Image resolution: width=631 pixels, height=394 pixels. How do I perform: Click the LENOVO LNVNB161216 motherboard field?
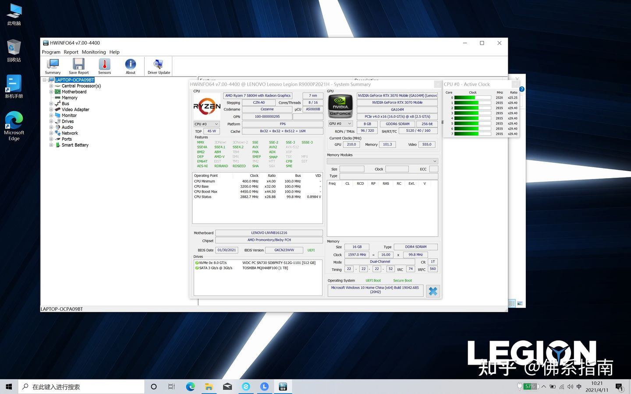(x=269, y=233)
